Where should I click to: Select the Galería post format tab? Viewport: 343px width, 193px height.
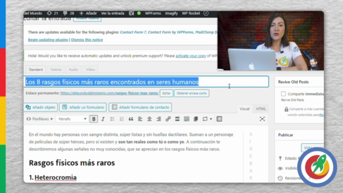(x=56, y=69)
